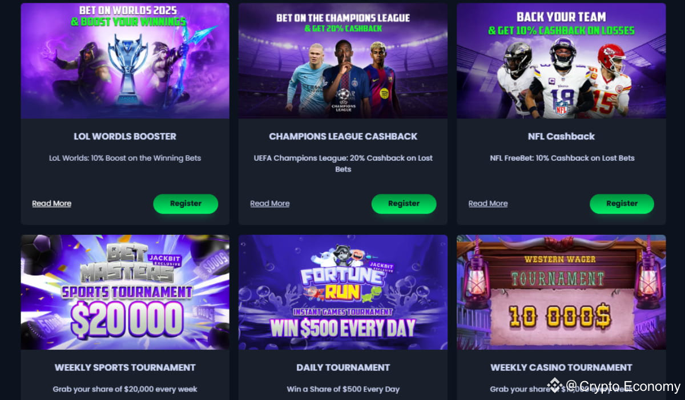
Task: Click Read More under Champions League Cashback
Action: click(269, 203)
